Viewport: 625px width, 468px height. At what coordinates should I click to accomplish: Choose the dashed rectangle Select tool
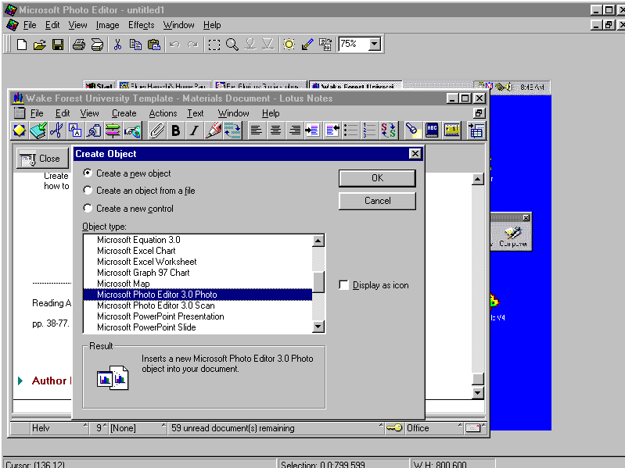point(214,45)
